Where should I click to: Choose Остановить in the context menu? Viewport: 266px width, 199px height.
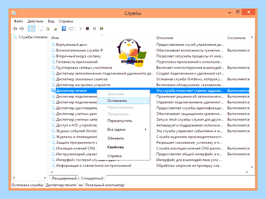tap(124, 101)
